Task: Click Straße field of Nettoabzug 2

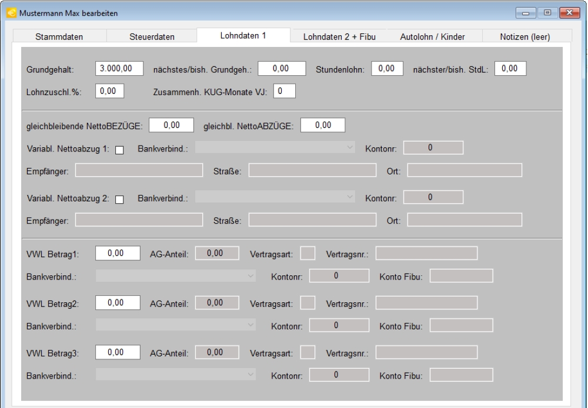Action: (x=312, y=220)
